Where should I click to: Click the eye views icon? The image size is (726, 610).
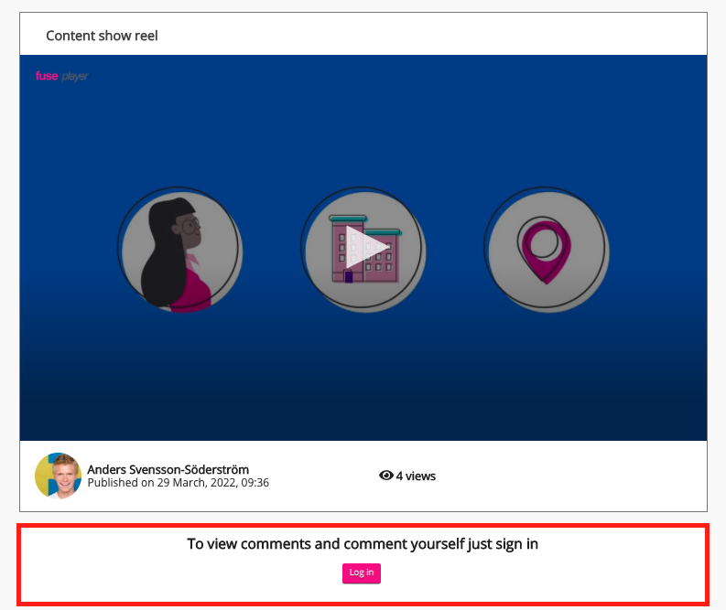pyautogui.click(x=385, y=476)
